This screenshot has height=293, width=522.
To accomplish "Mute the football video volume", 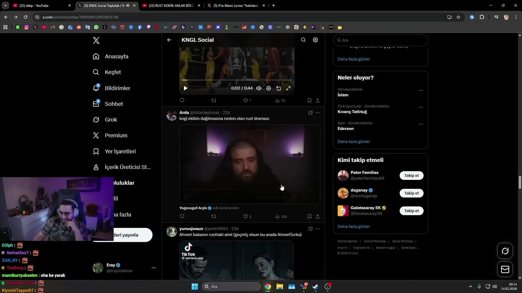I will (259, 88).
